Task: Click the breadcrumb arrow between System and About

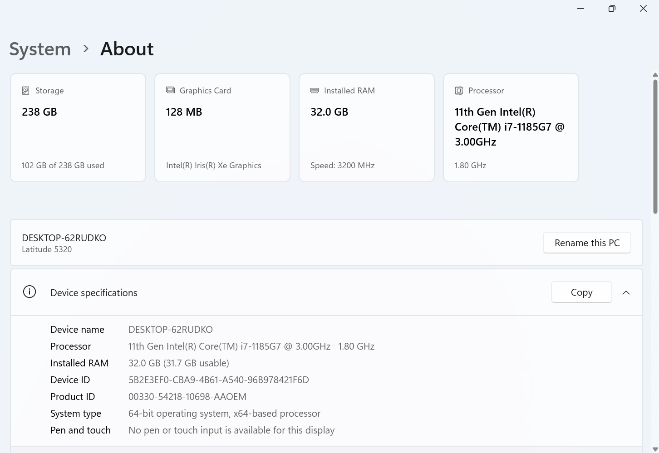Action: click(86, 49)
